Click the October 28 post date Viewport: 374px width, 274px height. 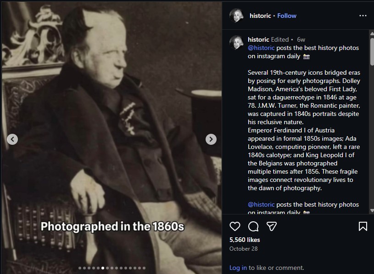(243, 249)
